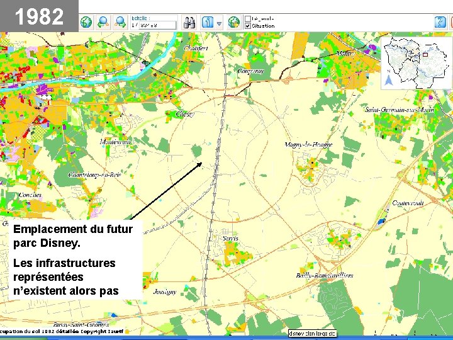Screen dimensions: 453x340
Task: Click the Coupvray label on map
Action: point(250,71)
